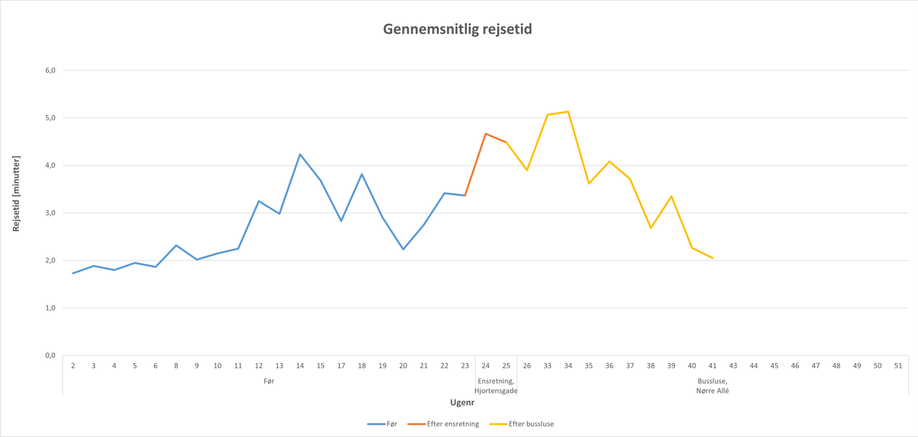This screenshot has height=437, width=918.
Task: Click the Rejsetid [minutter] vertical axis title
Action: [17, 194]
